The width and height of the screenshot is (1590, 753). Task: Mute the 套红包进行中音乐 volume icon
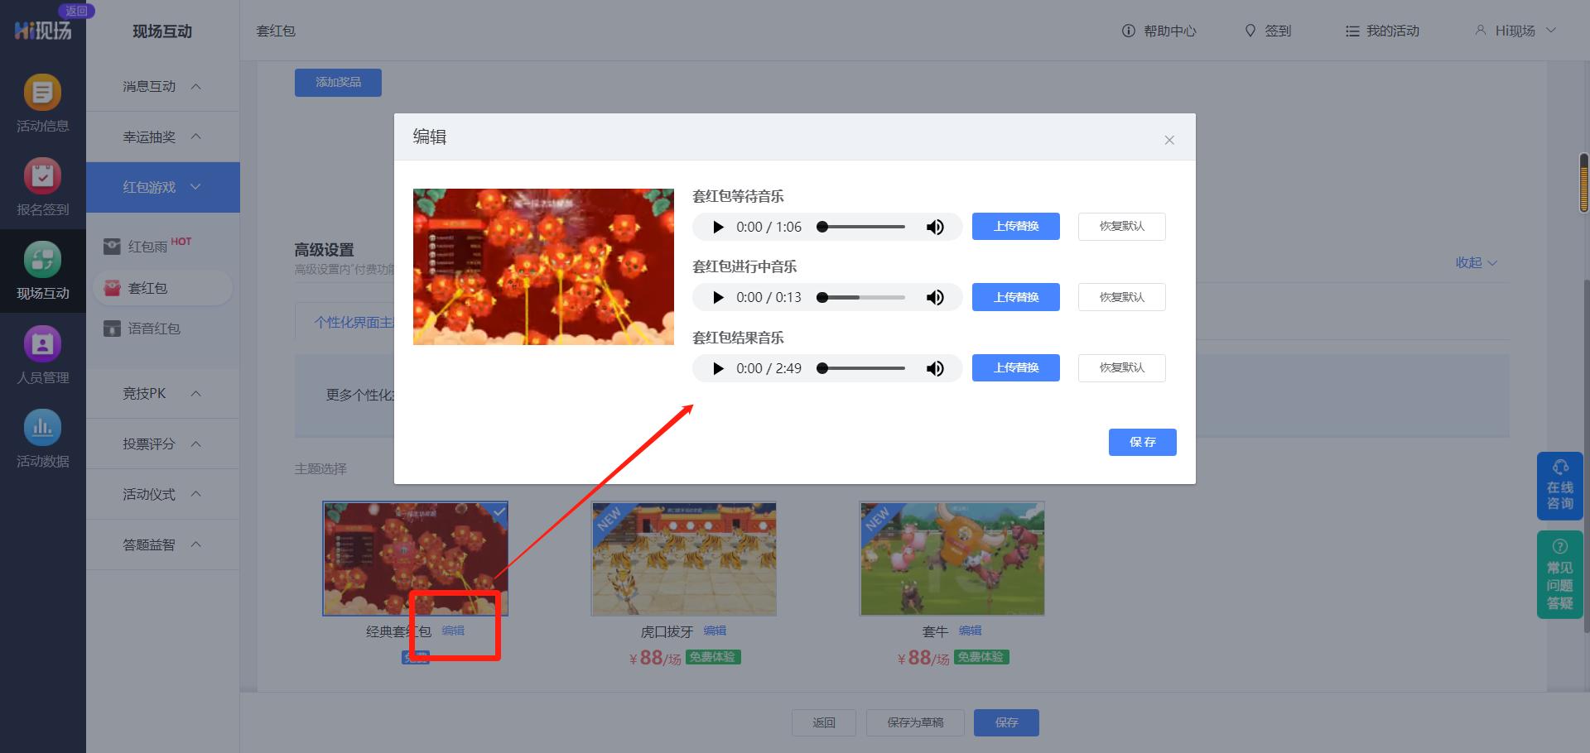pos(935,297)
